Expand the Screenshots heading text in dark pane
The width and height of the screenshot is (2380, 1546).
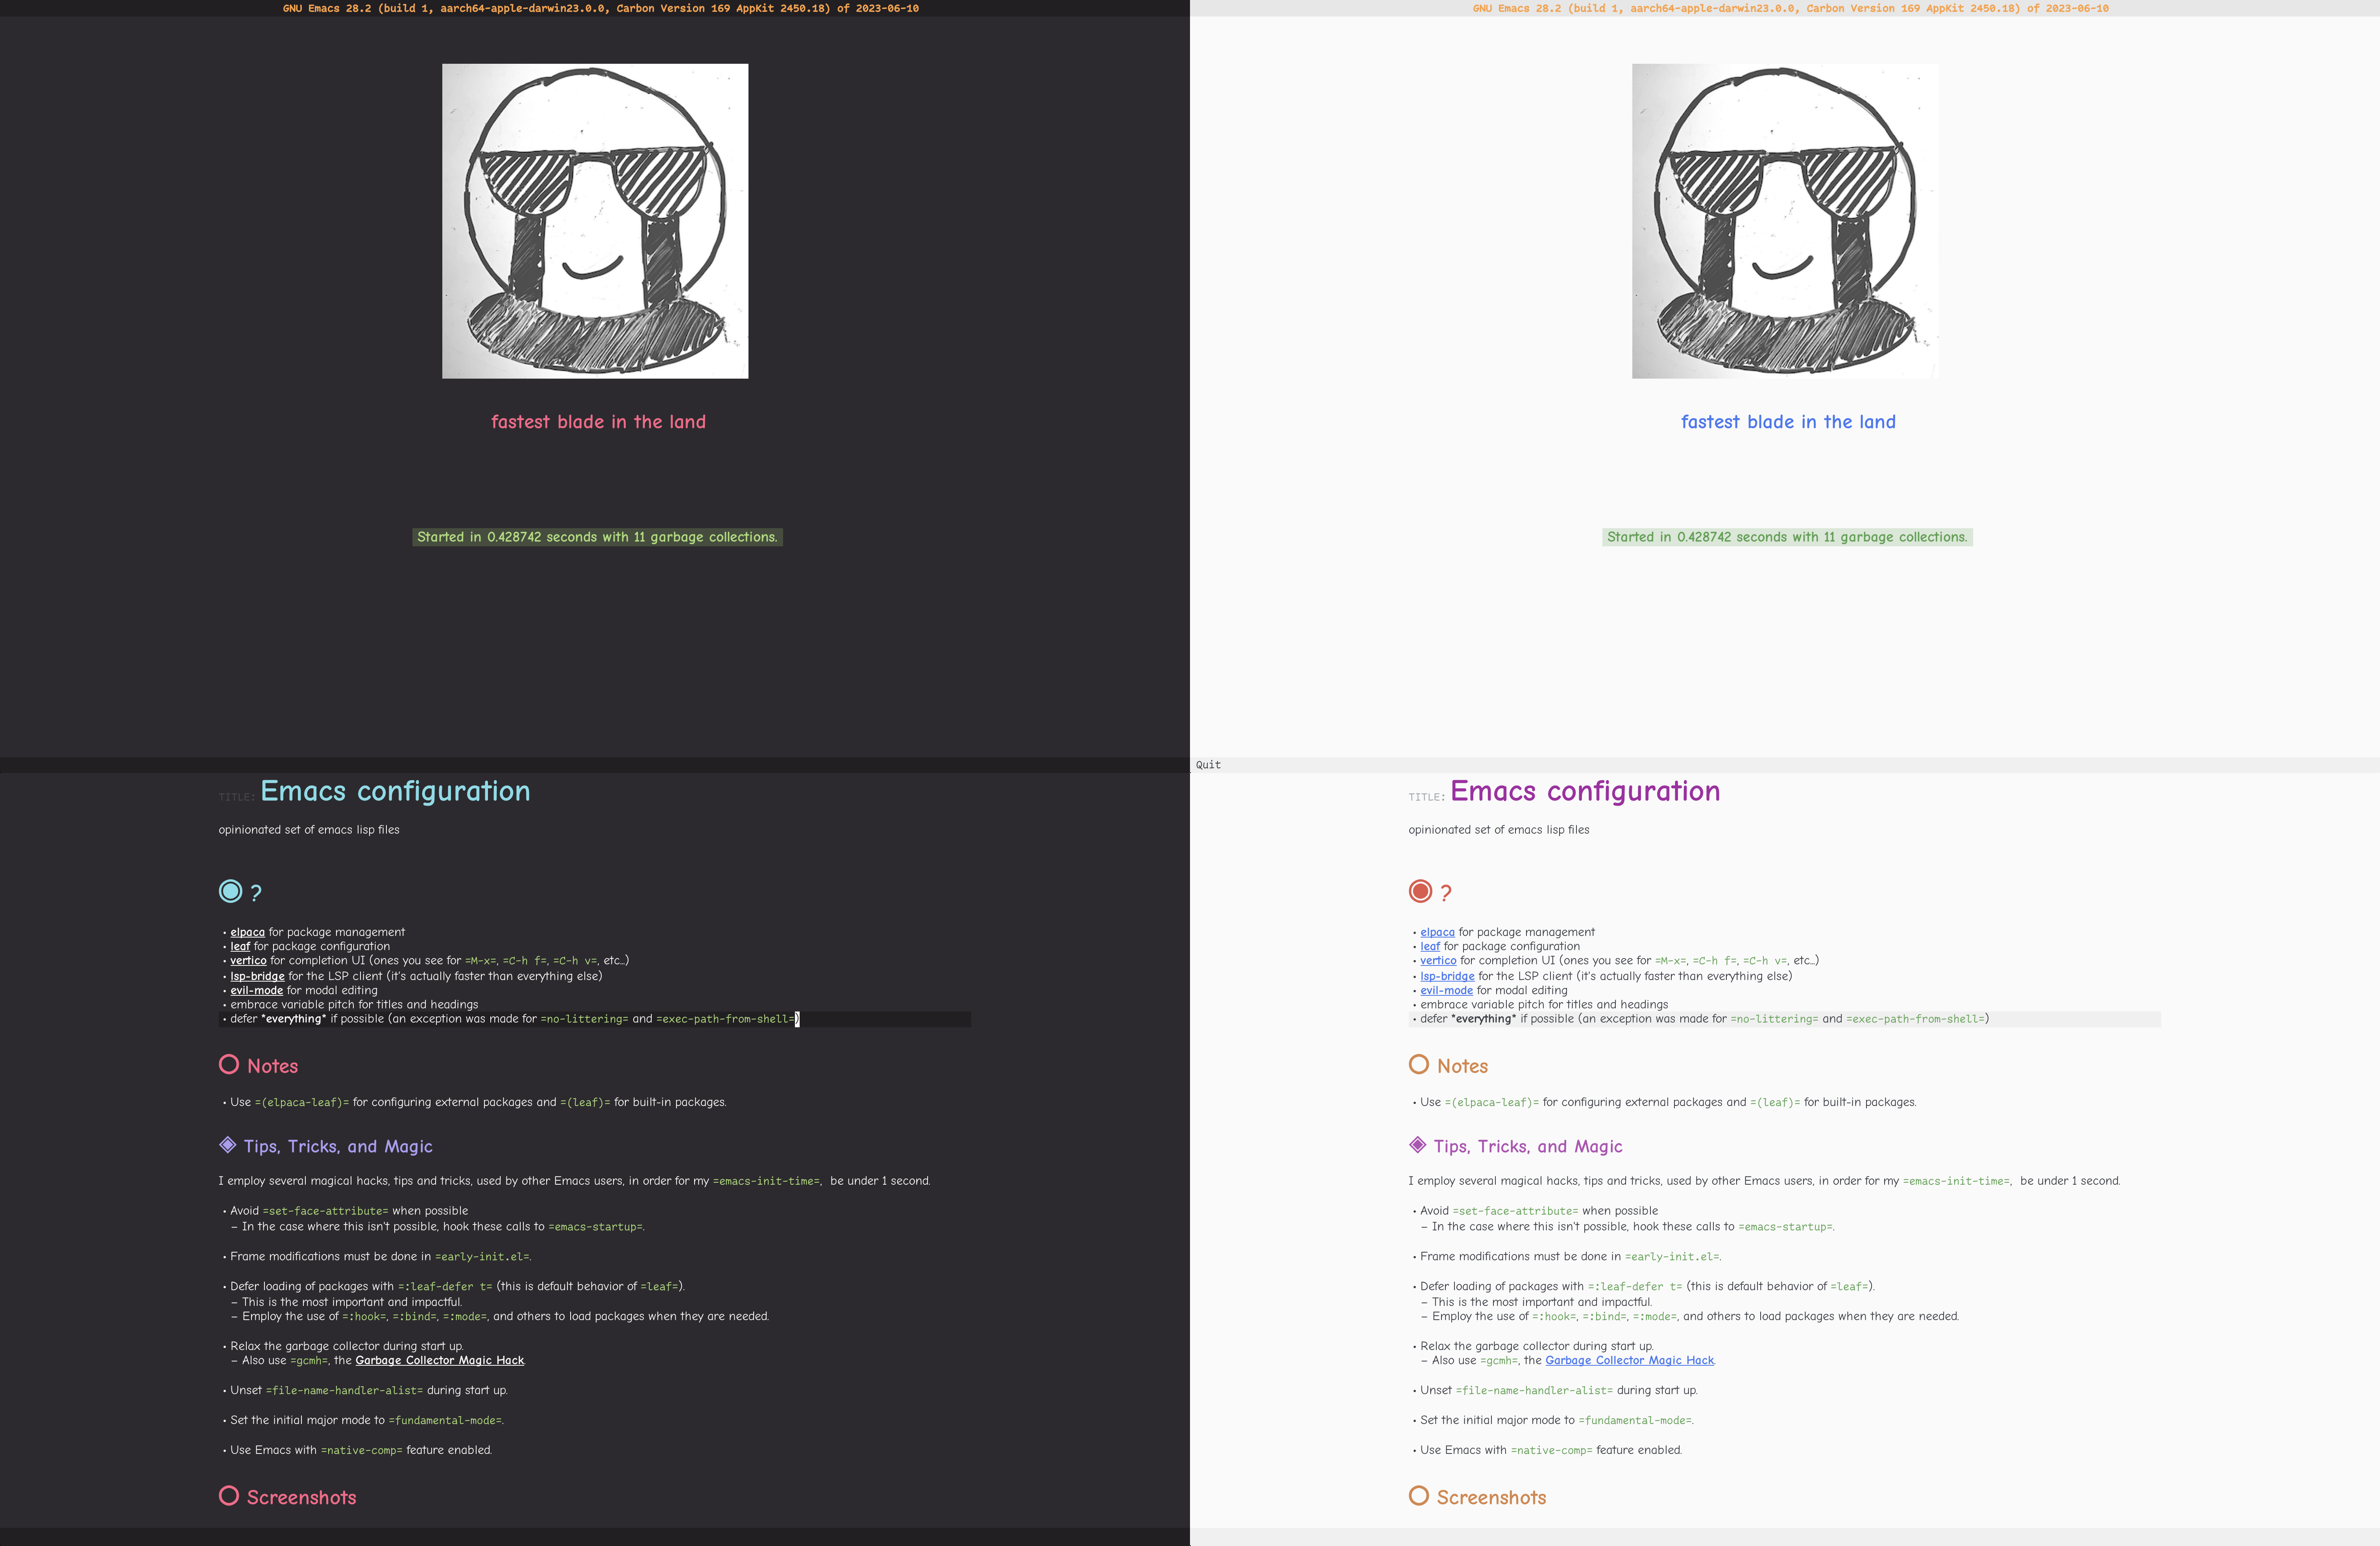(x=301, y=1498)
